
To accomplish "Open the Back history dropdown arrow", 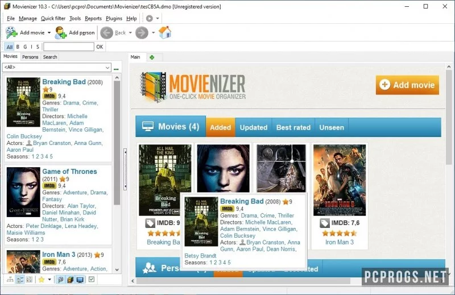I will pos(130,33).
